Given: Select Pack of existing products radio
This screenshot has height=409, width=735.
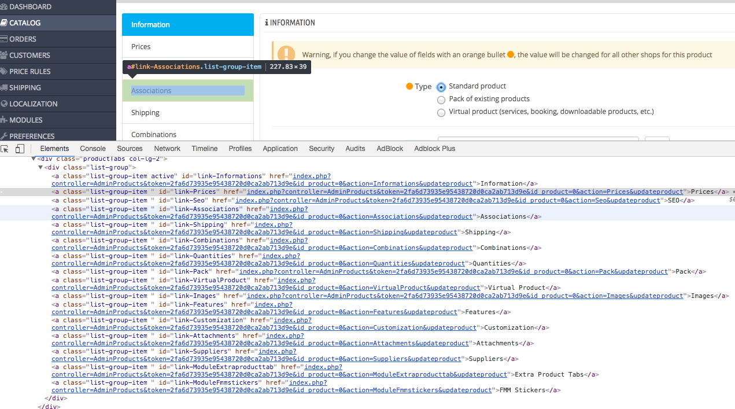Looking at the screenshot, I should tap(441, 100).
